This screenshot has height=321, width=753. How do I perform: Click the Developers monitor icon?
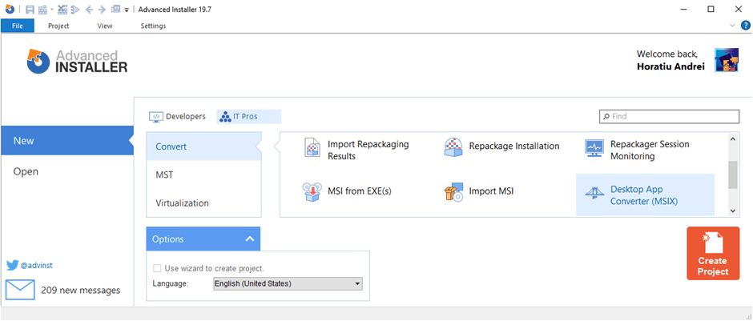pos(156,117)
